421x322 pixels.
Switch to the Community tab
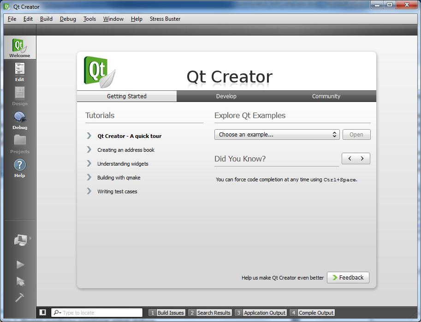click(x=326, y=96)
